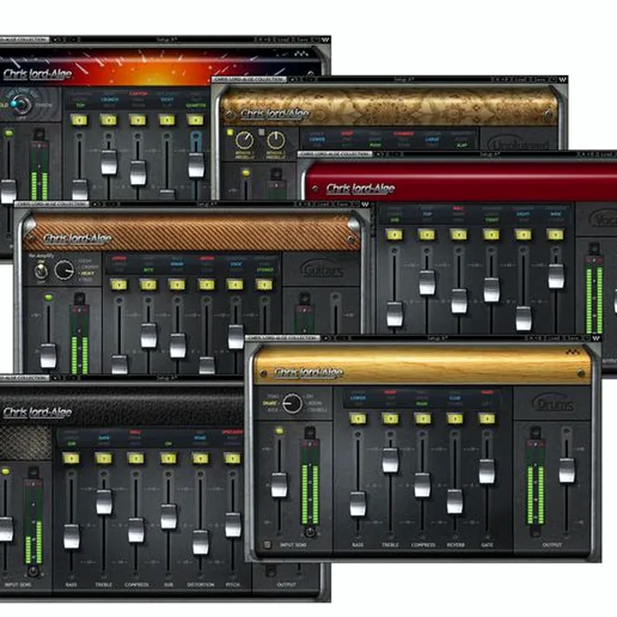617x617 pixels.
Task: Click the yellow button under STEREO in Guitars window
Action: point(264,285)
